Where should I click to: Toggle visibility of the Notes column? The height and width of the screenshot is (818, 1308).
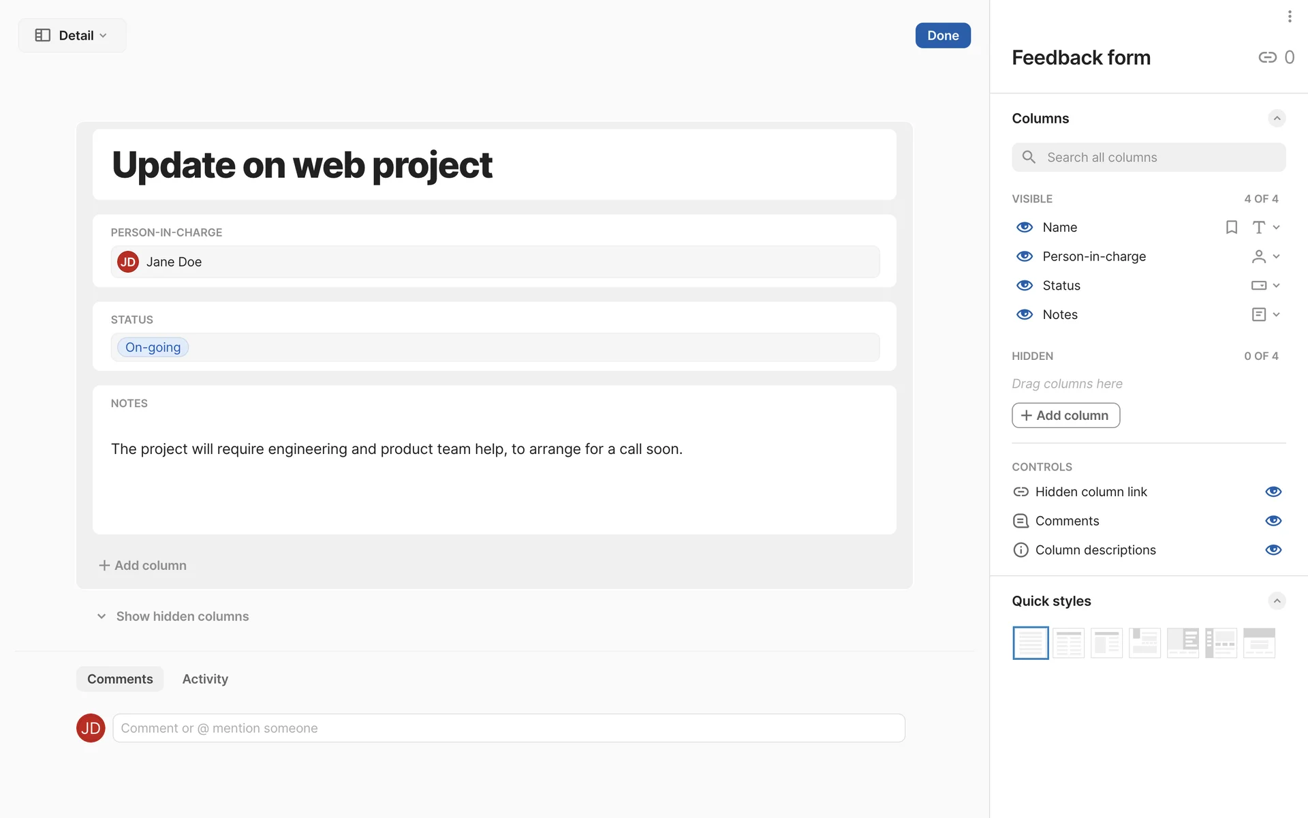coord(1024,314)
